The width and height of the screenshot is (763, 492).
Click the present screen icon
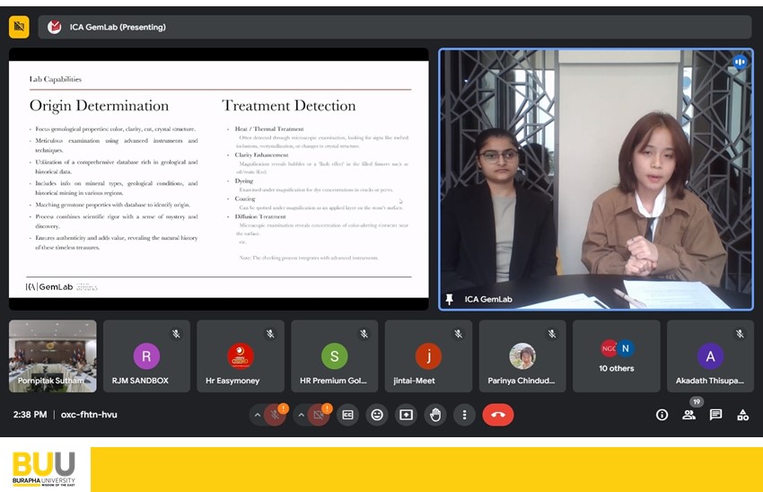pyautogui.click(x=406, y=415)
